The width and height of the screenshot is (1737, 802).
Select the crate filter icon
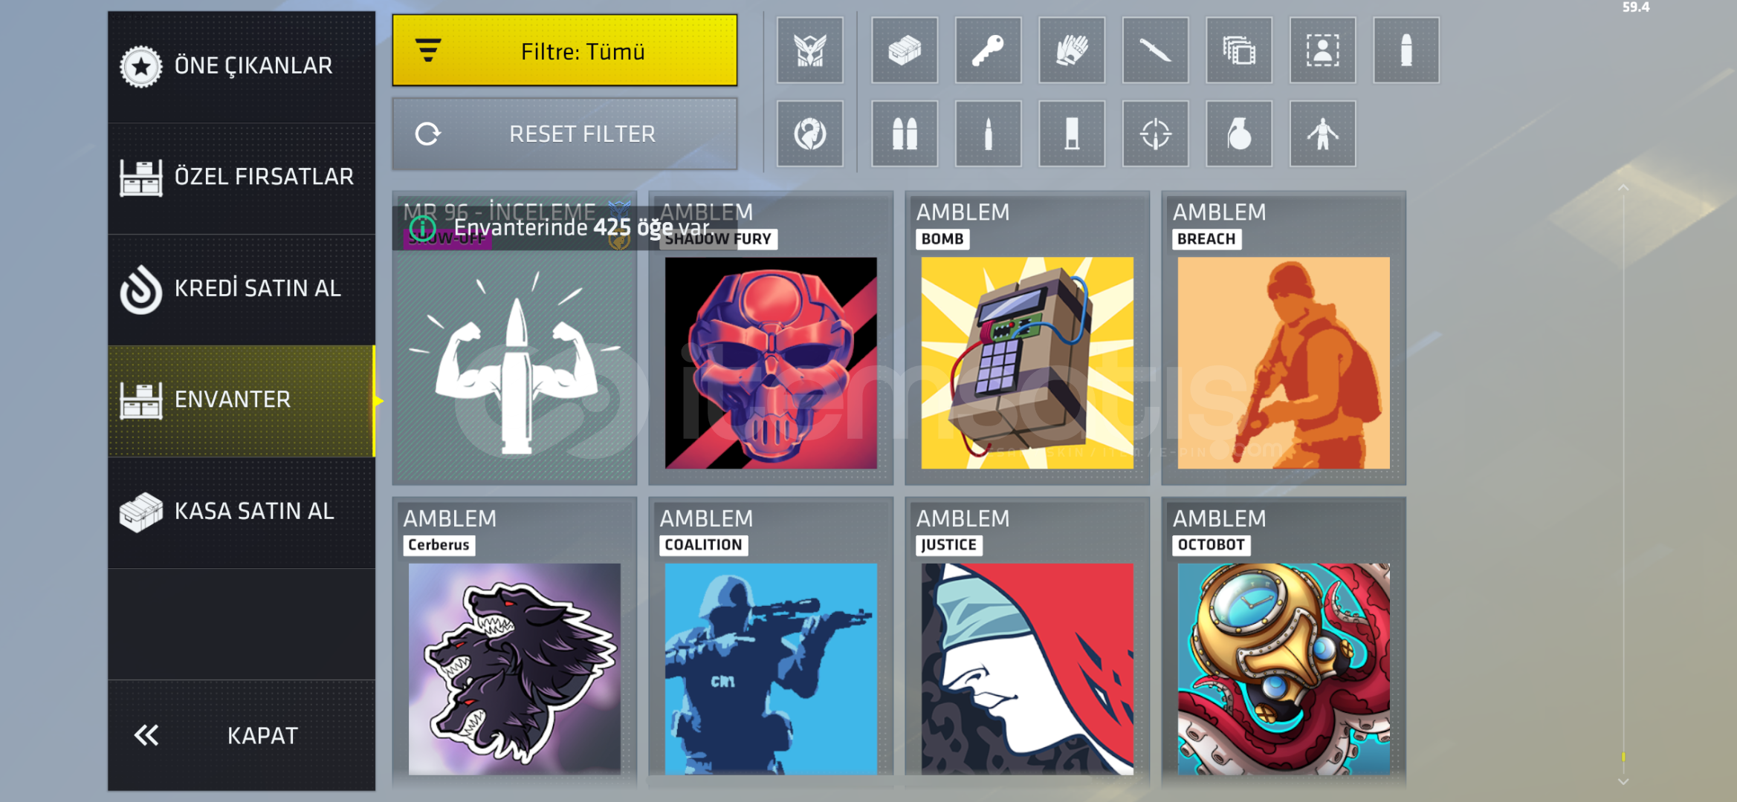[905, 50]
